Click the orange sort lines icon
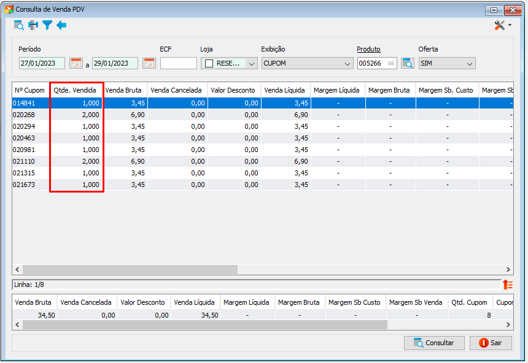The image size is (528, 363). (x=508, y=285)
